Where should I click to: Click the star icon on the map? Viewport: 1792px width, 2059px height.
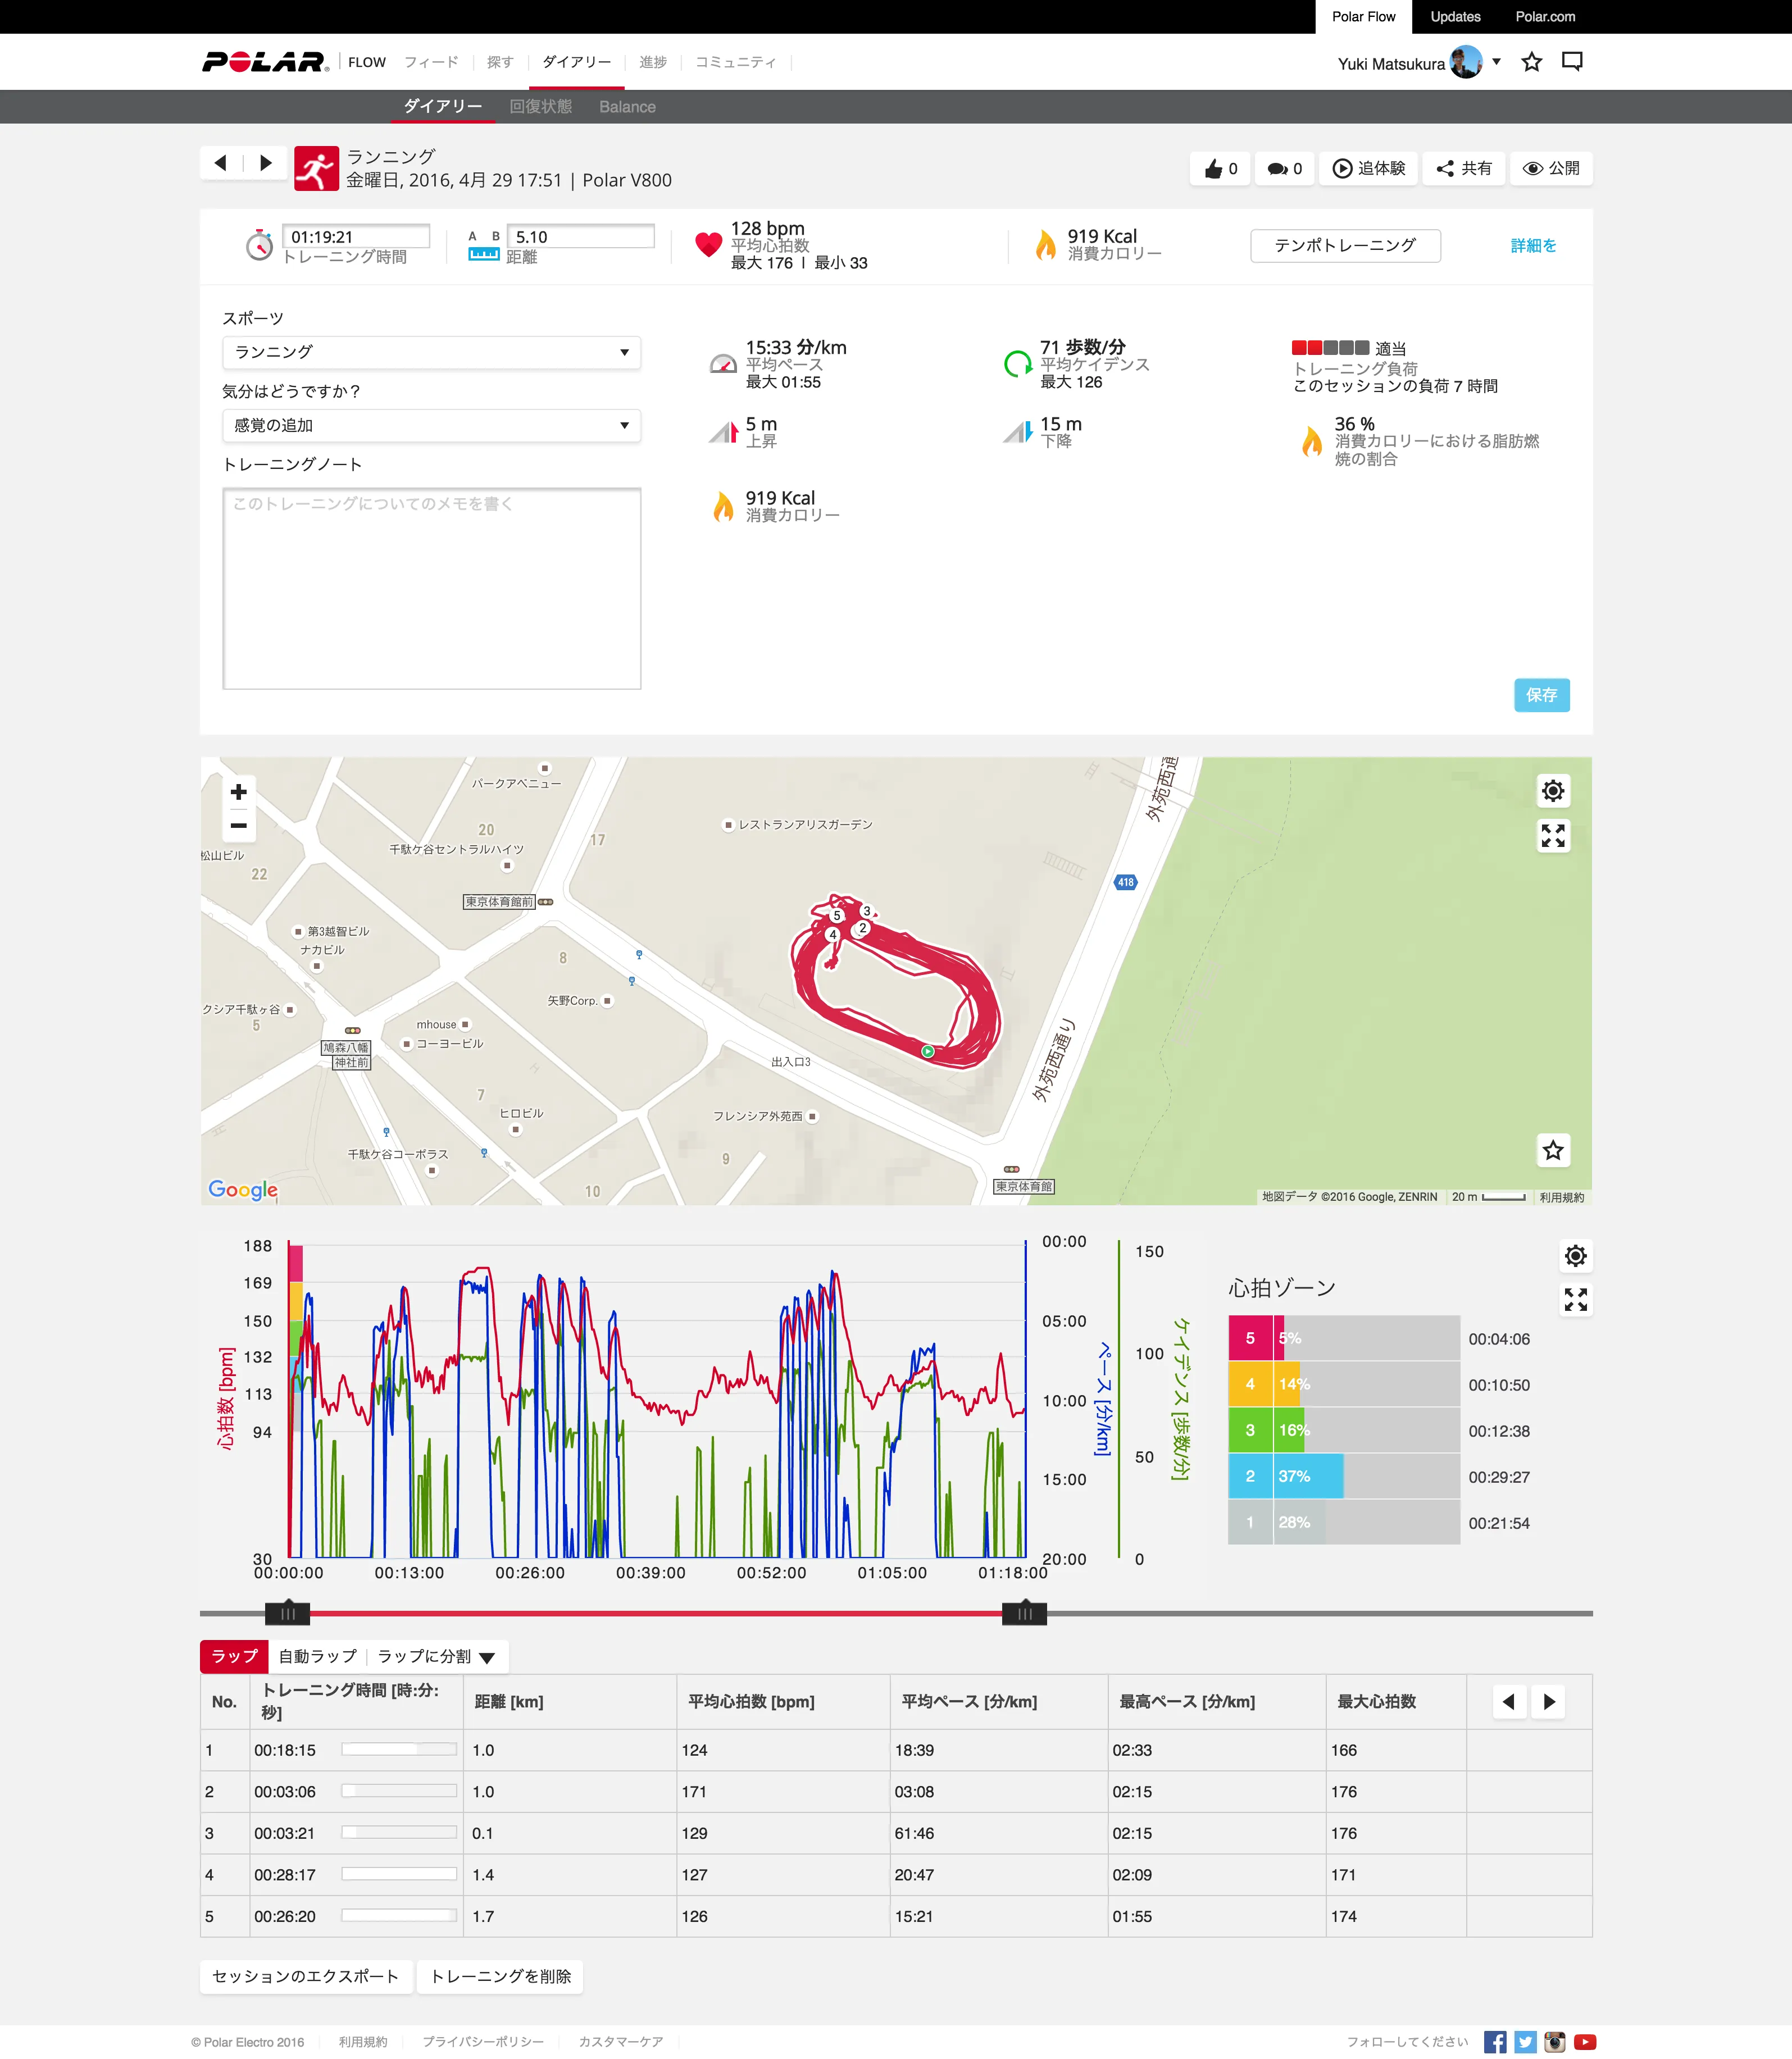tap(1552, 1150)
